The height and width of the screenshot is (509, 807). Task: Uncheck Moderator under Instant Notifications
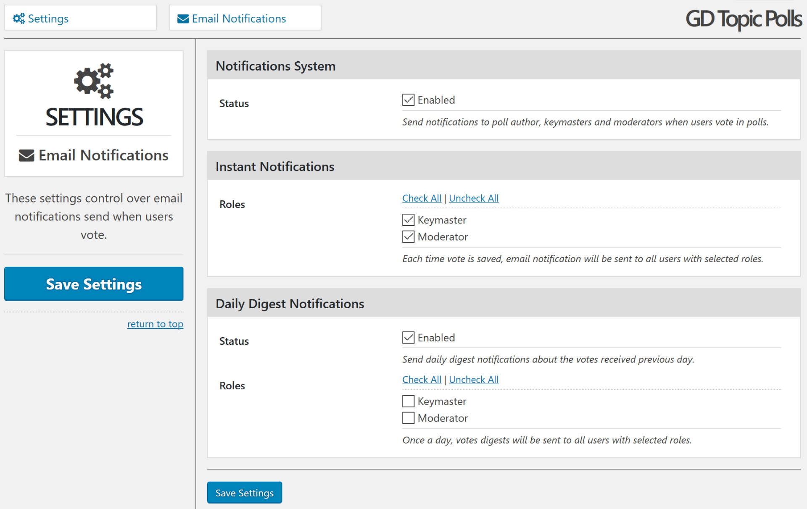point(408,237)
